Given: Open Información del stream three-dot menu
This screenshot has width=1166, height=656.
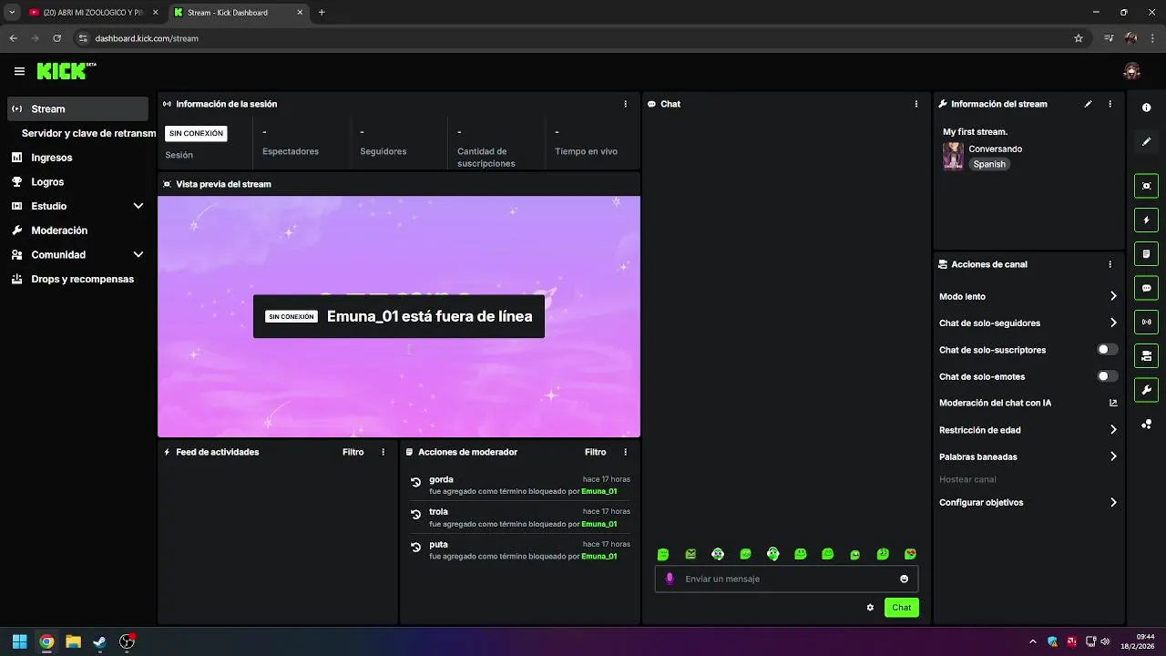Looking at the screenshot, I should 1110,104.
